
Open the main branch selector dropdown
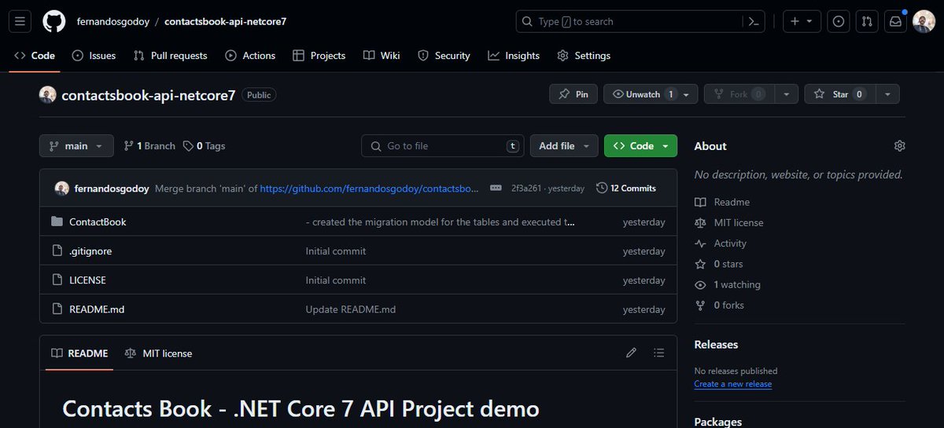pos(76,146)
